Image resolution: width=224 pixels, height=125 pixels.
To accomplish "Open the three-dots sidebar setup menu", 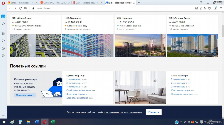I will pos(3,115).
